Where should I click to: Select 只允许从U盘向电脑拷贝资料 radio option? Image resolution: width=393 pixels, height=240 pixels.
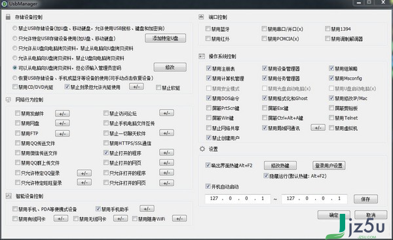[15, 48]
